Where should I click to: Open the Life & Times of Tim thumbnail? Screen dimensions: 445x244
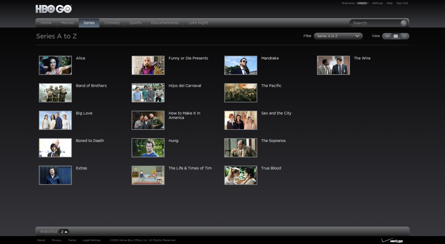pos(148,175)
